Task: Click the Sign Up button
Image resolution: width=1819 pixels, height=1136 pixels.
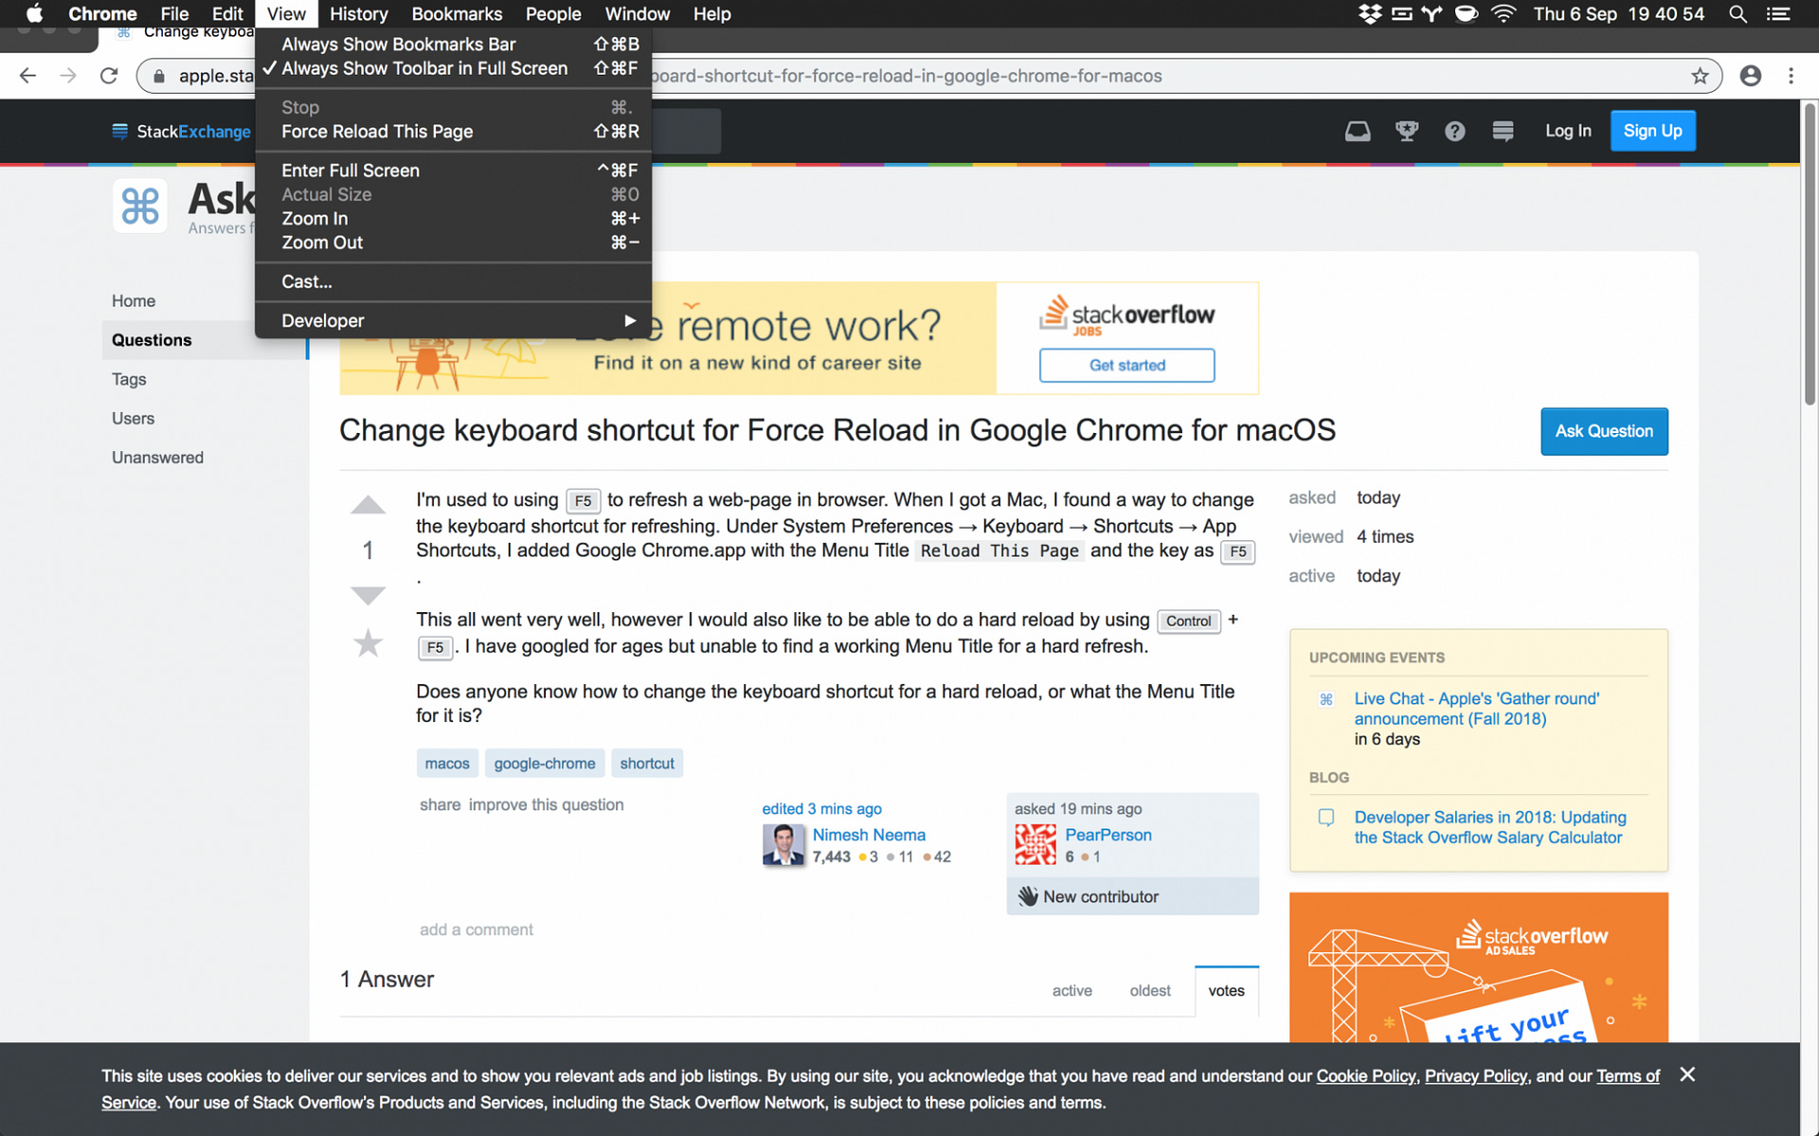Action: [x=1653, y=131]
